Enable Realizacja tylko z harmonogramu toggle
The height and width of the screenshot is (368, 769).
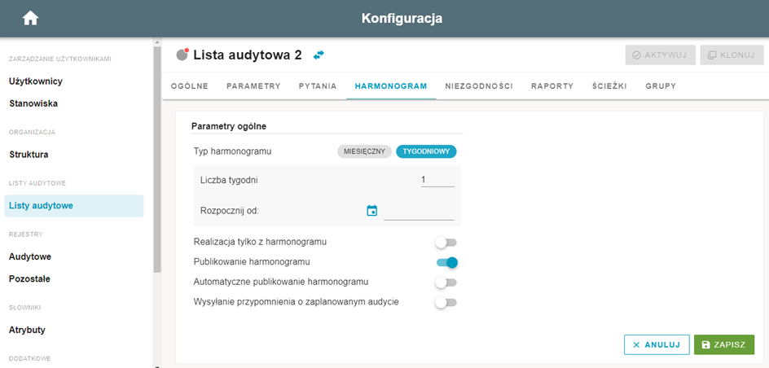(x=446, y=242)
